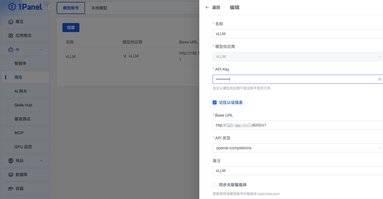Click 返回 to go back
This screenshot has width=383, height=199.
[216, 7]
